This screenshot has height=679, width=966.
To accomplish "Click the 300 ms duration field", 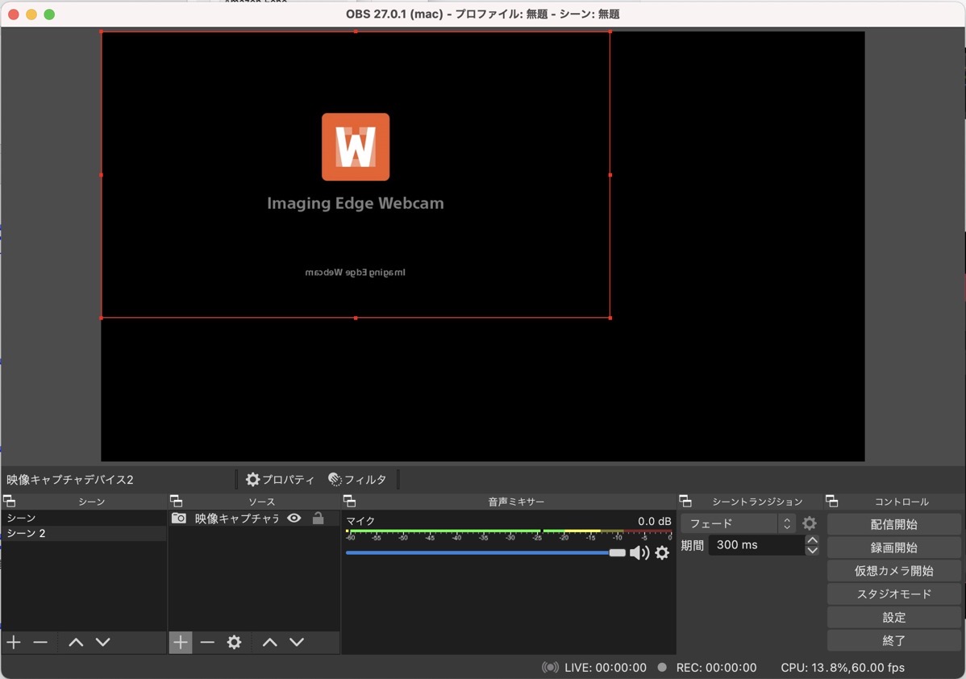I will click(756, 544).
